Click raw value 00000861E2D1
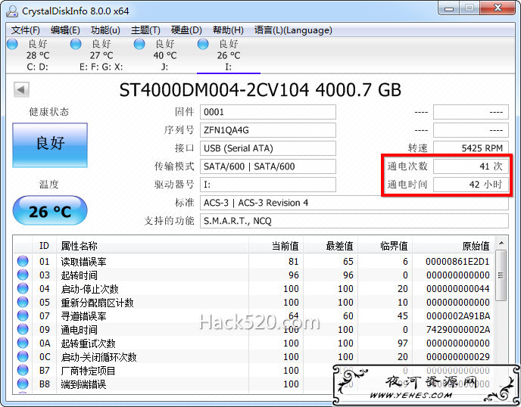521x407 pixels. click(x=457, y=262)
